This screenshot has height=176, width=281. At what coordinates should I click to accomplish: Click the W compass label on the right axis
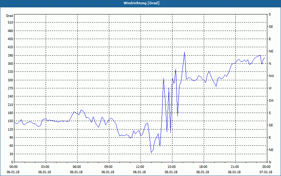[x=270, y=88]
